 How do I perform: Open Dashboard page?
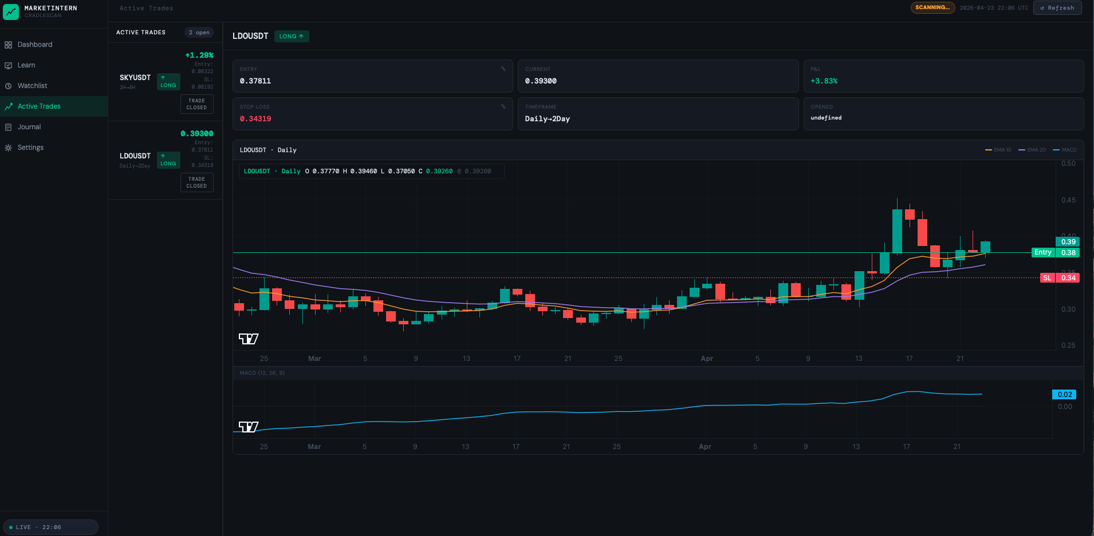click(54, 45)
